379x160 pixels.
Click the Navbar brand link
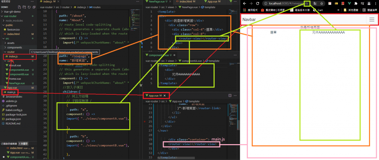[249, 20]
